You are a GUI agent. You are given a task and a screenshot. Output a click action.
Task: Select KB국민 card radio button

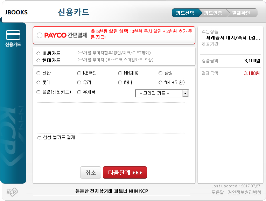pos(79,73)
